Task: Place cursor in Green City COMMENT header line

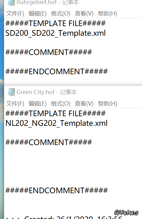Action: (49, 142)
